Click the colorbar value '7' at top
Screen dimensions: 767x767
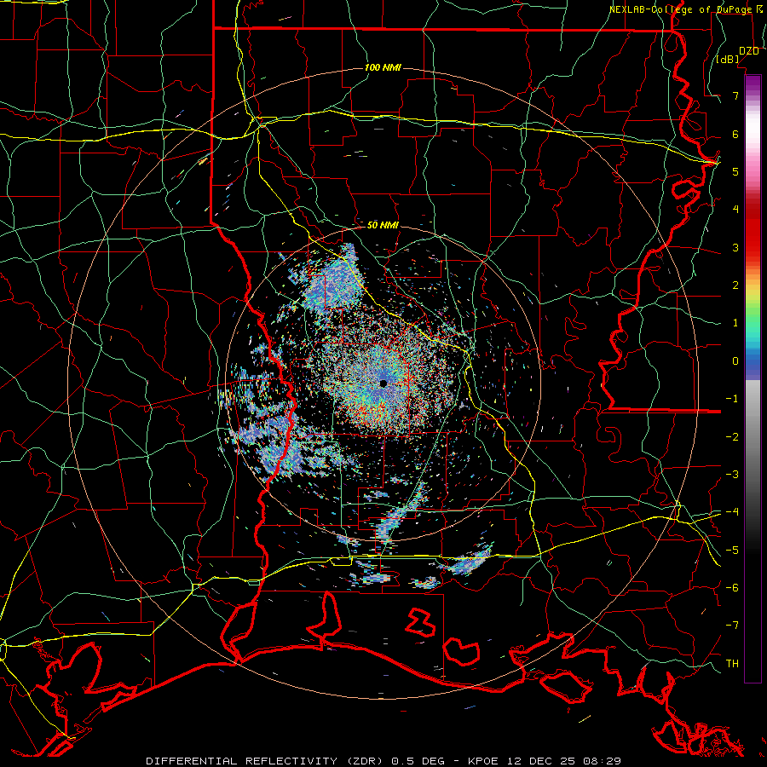(x=735, y=95)
